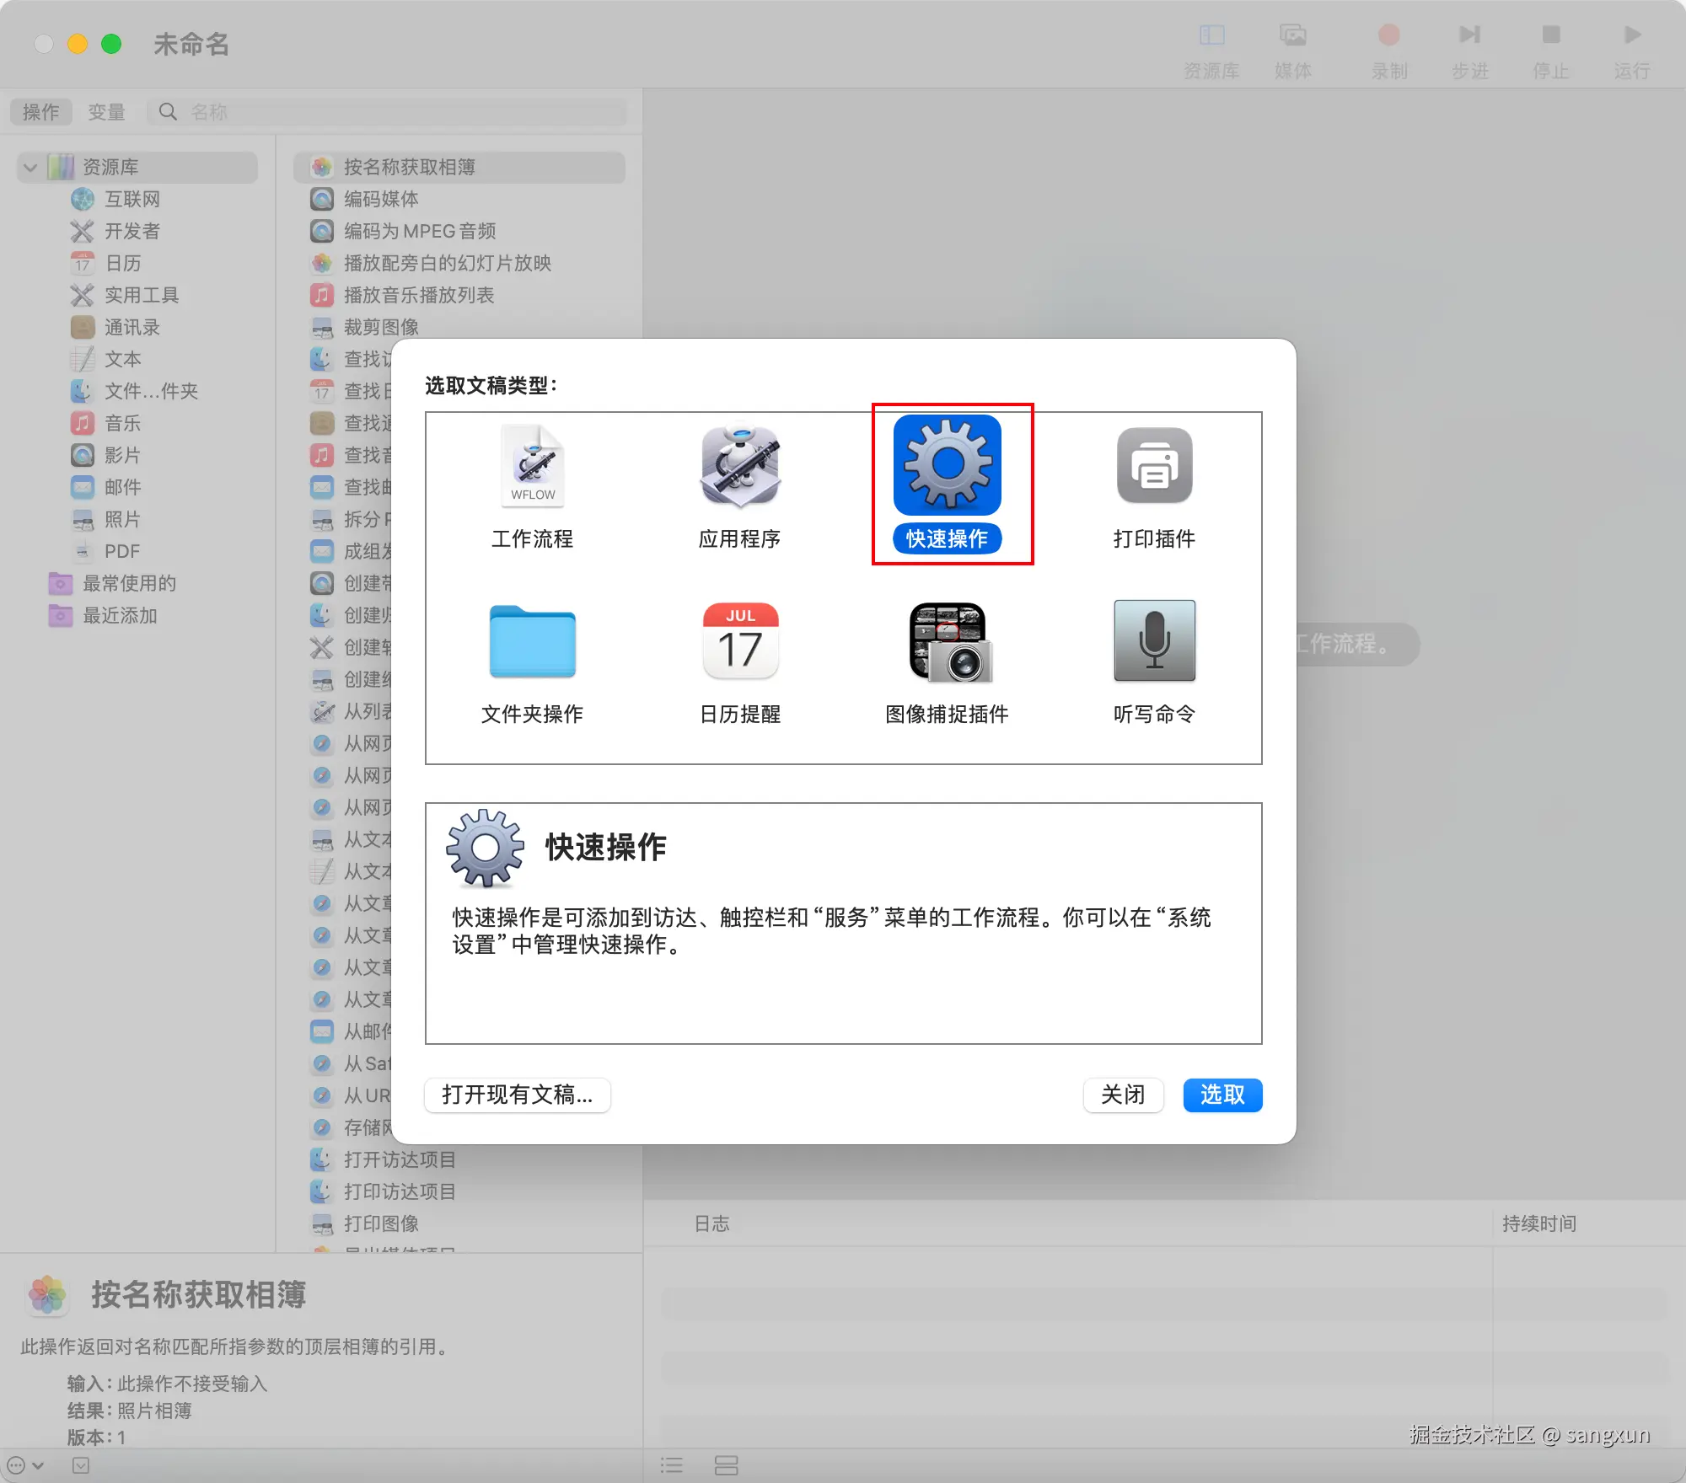This screenshot has width=1686, height=1483.
Task: Pick the Print Plugin (打印插件) icon
Action: (x=1154, y=466)
